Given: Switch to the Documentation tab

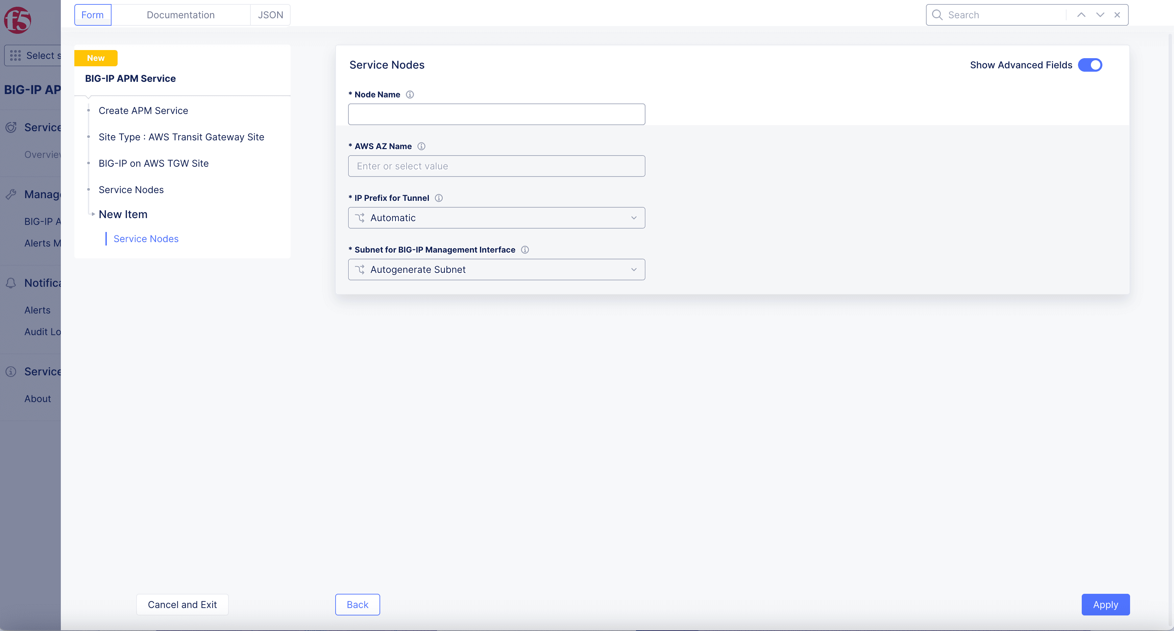Looking at the screenshot, I should (x=180, y=15).
